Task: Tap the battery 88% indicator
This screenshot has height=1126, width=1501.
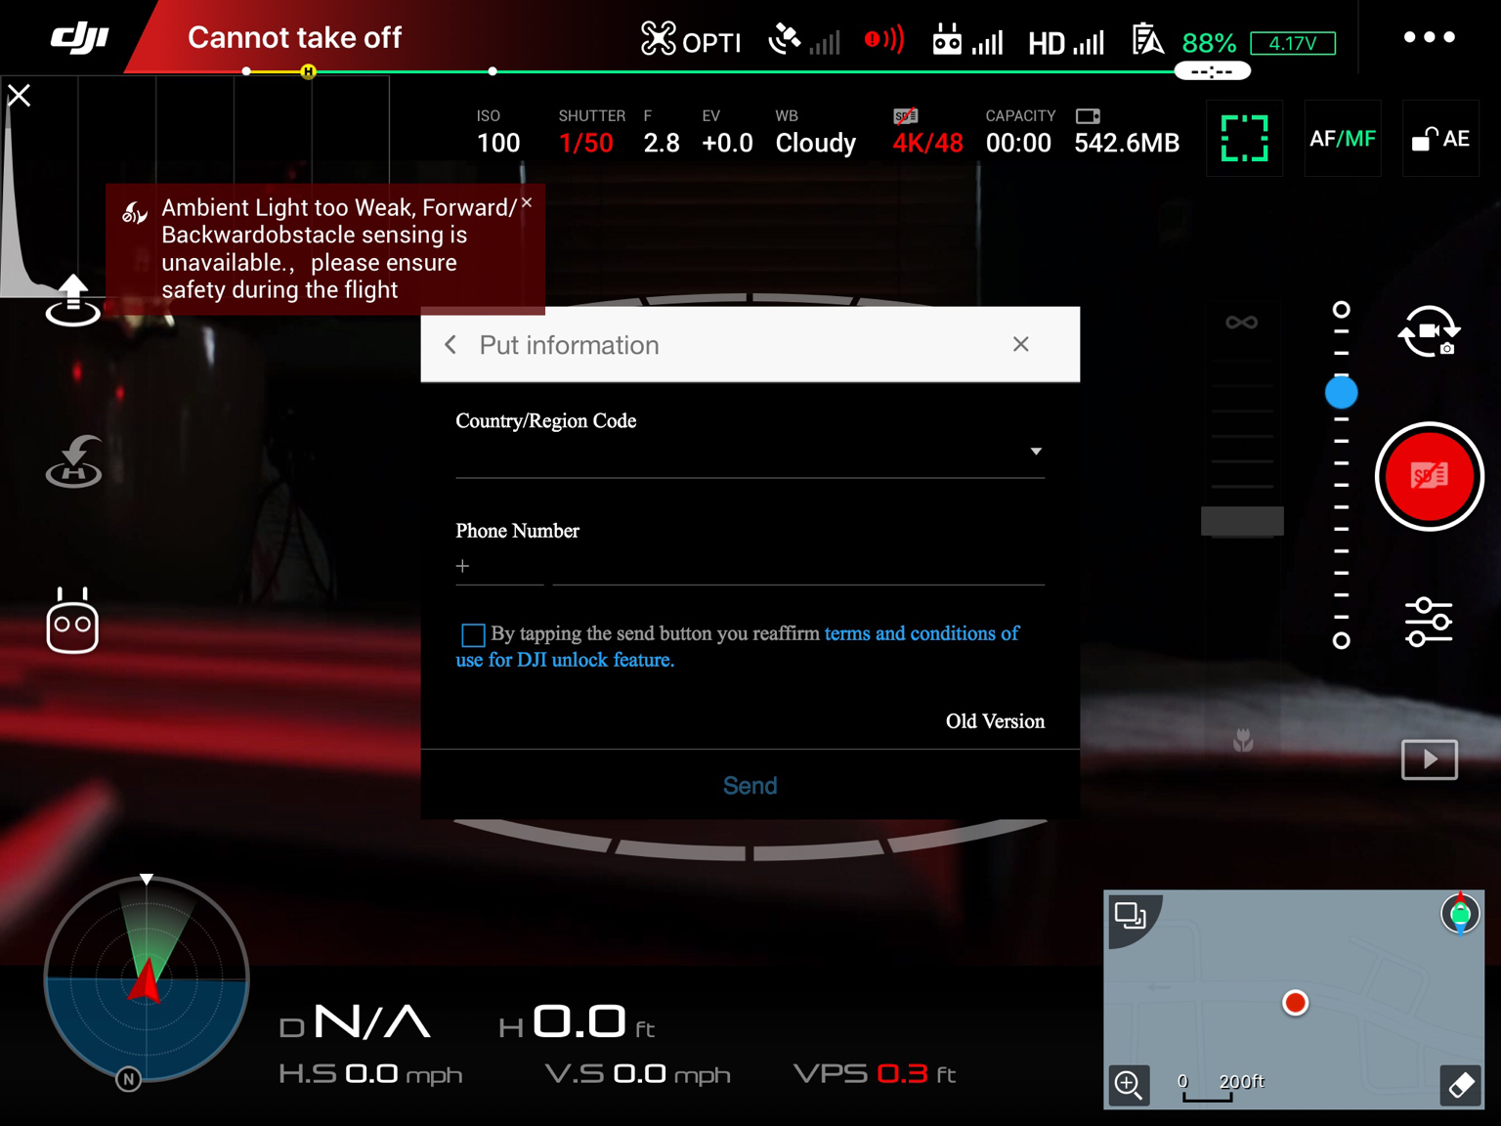Action: pos(1209,43)
